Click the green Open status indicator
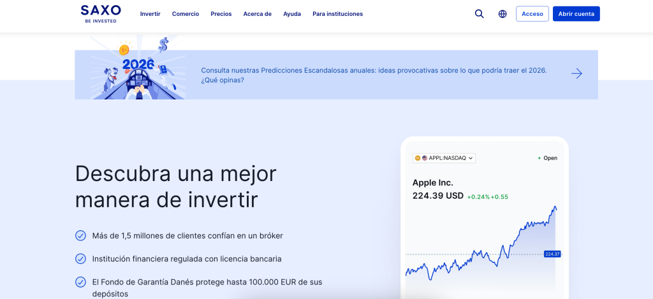653x299 pixels. [x=547, y=158]
